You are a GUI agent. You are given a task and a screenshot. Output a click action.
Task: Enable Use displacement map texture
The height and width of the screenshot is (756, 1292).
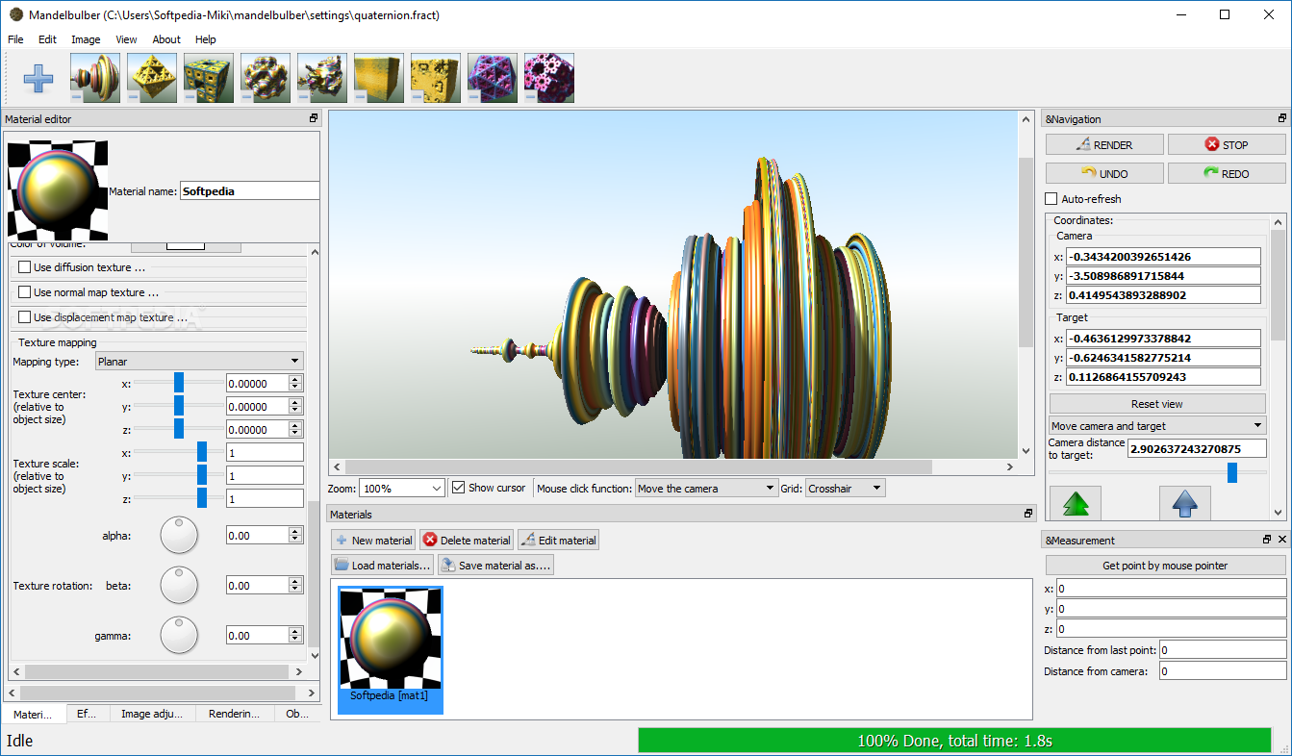pos(25,317)
